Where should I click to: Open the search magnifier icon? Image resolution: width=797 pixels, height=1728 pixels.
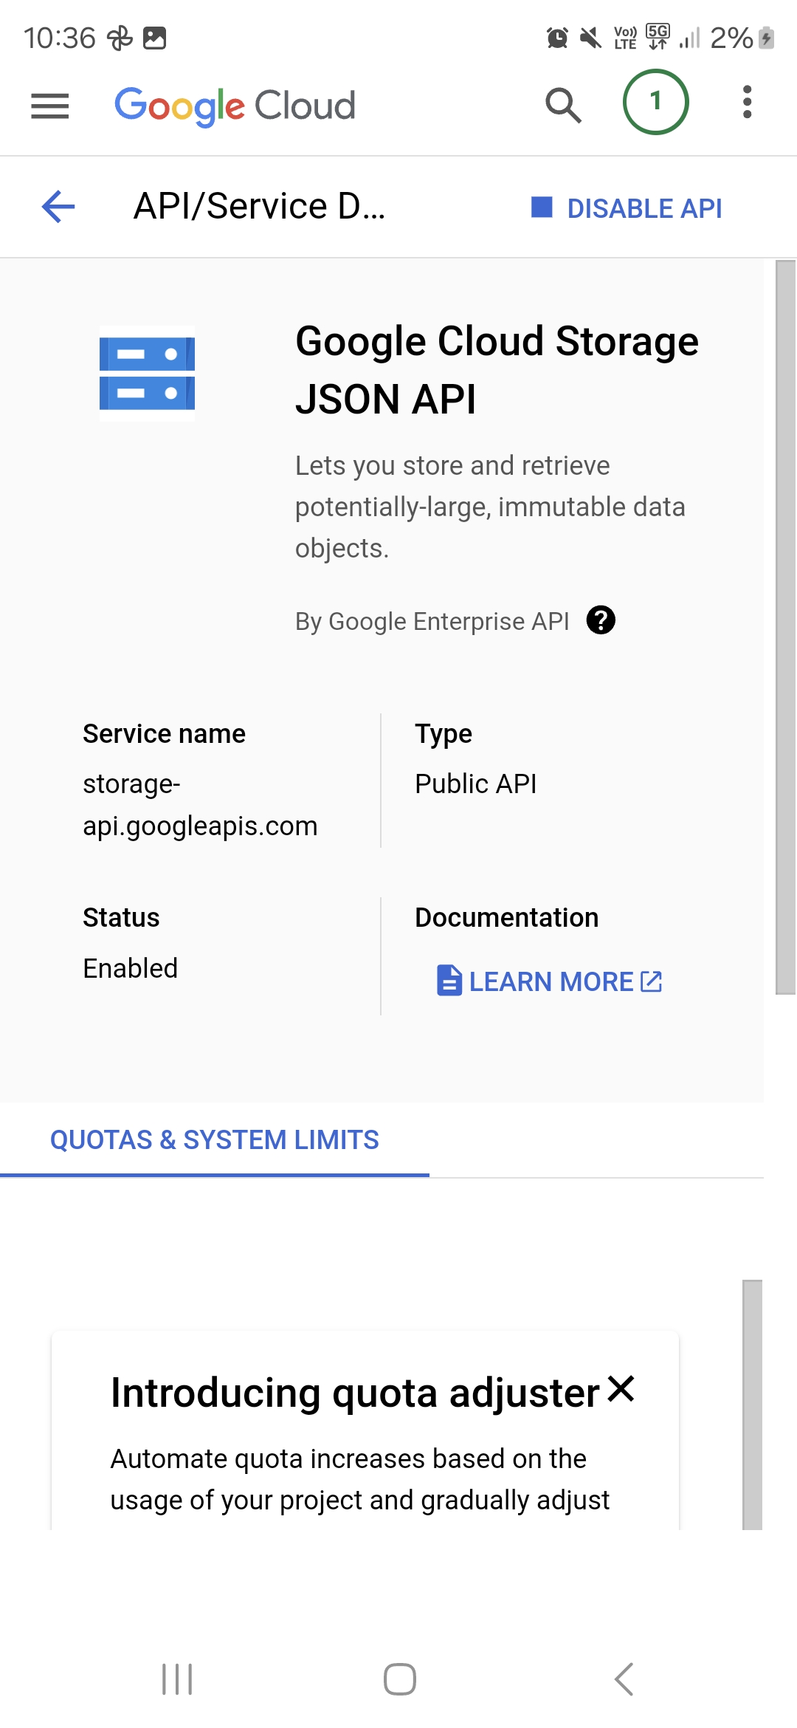click(563, 105)
